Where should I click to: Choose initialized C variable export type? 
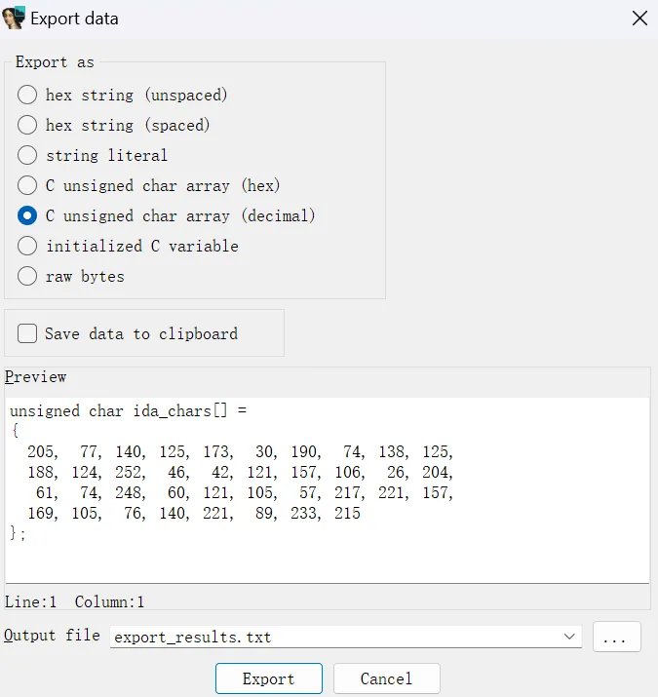[x=28, y=247]
